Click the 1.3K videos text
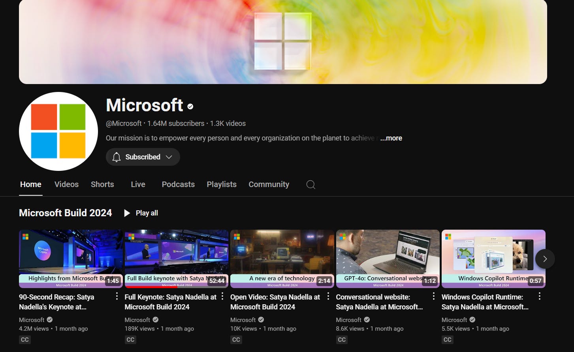574x352 pixels. [228, 124]
